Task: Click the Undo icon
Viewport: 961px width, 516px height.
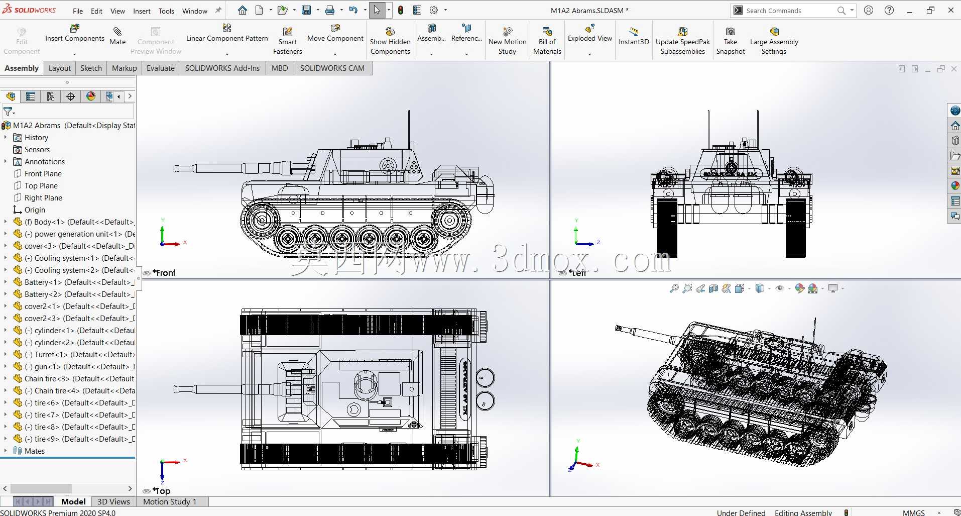Action: [353, 10]
